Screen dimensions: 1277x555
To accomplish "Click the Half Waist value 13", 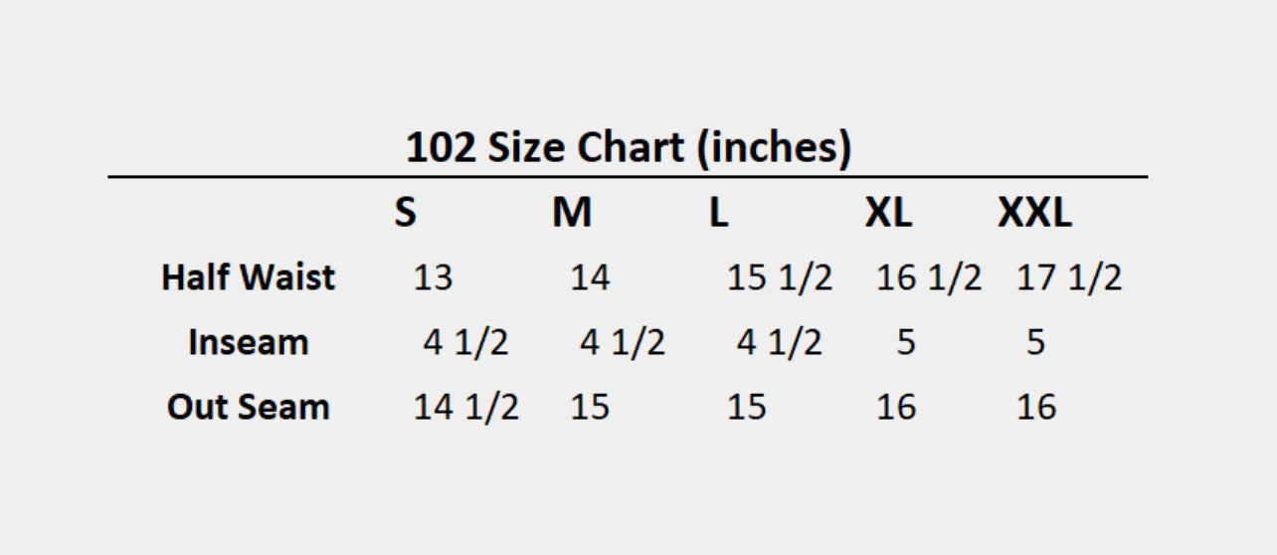I will (433, 277).
